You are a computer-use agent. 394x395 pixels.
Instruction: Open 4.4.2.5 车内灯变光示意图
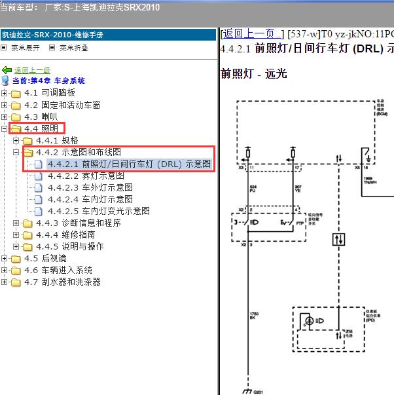(x=99, y=211)
